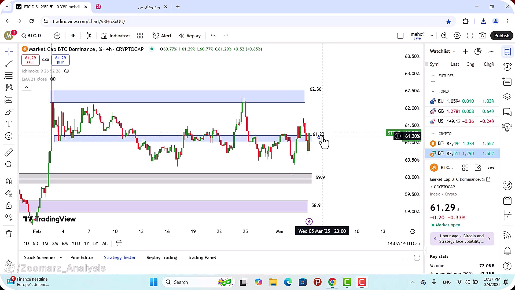Switch to Strategy Tester tab
Viewport: 515px width, 290px height.
tap(120, 258)
